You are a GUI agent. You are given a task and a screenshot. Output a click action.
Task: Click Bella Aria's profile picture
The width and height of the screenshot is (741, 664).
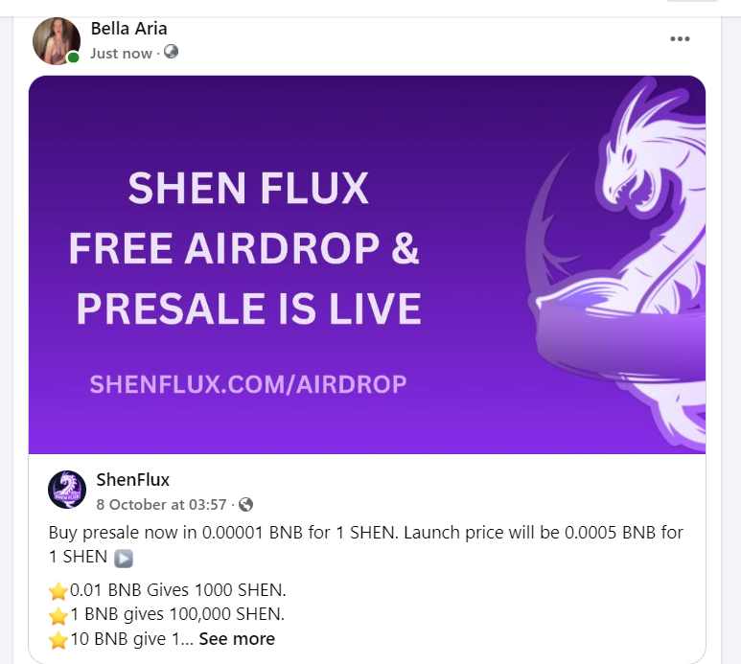57,41
